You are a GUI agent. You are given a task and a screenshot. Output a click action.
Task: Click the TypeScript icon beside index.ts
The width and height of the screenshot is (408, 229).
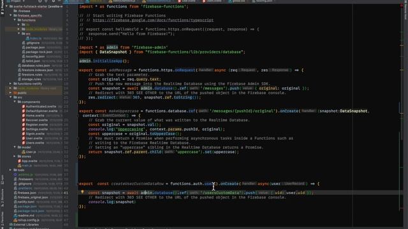click(27, 38)
